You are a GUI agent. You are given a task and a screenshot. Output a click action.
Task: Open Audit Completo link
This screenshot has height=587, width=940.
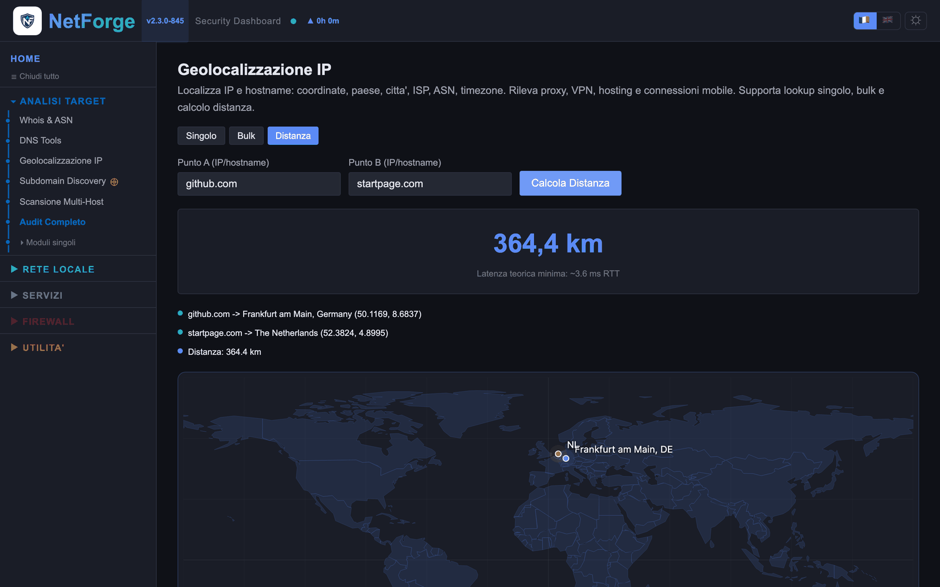[x=53, y=222]
